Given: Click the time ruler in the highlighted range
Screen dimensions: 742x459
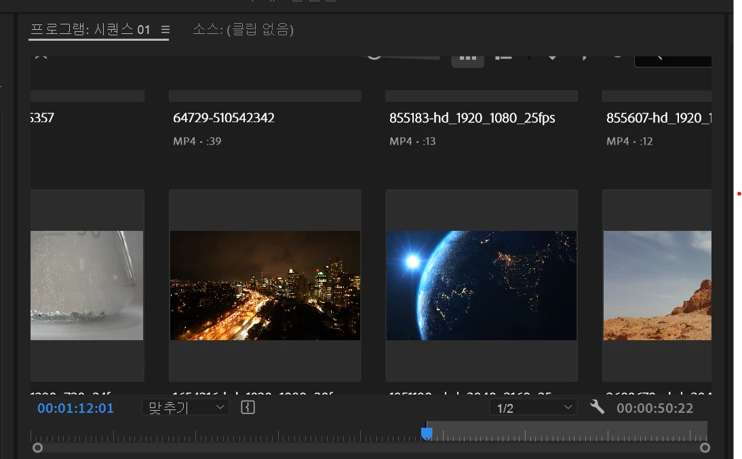Looking at the screenshot, I should (x=567, y=431).
